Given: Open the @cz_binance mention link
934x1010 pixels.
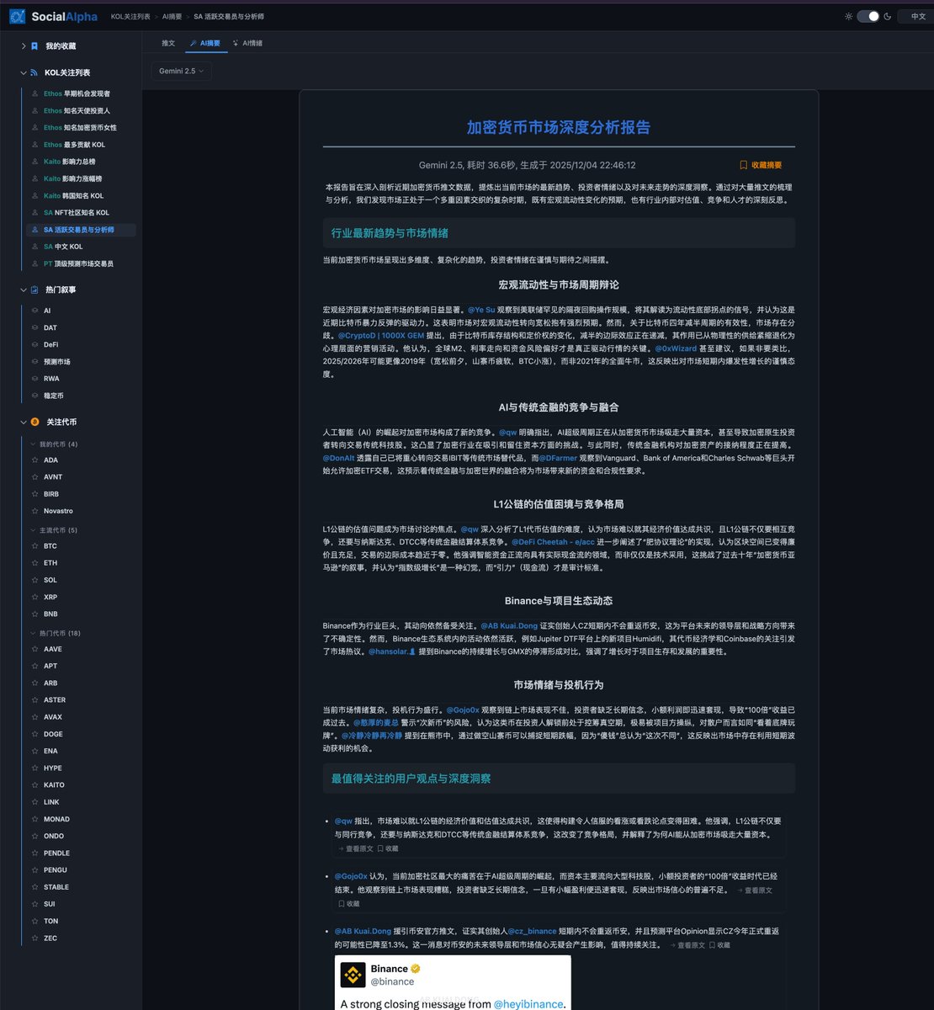Looking at the screenshot, I should pyautogui.click(x=532, y=932).
